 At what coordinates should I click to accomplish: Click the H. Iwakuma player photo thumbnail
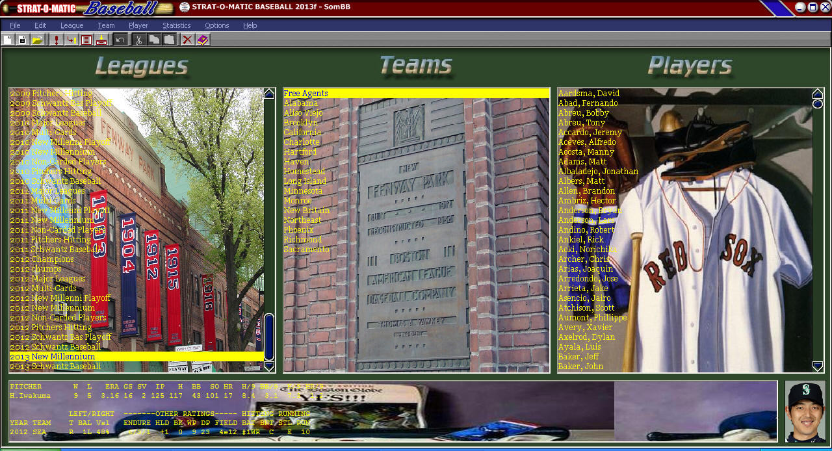coord(805,411)
